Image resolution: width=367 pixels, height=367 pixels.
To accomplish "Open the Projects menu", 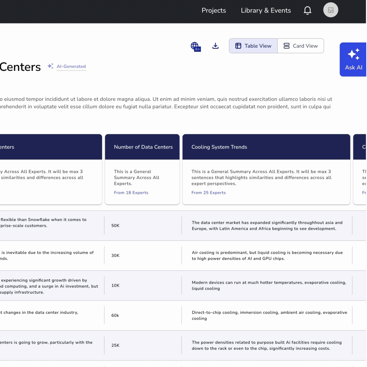I will point(214,11).
